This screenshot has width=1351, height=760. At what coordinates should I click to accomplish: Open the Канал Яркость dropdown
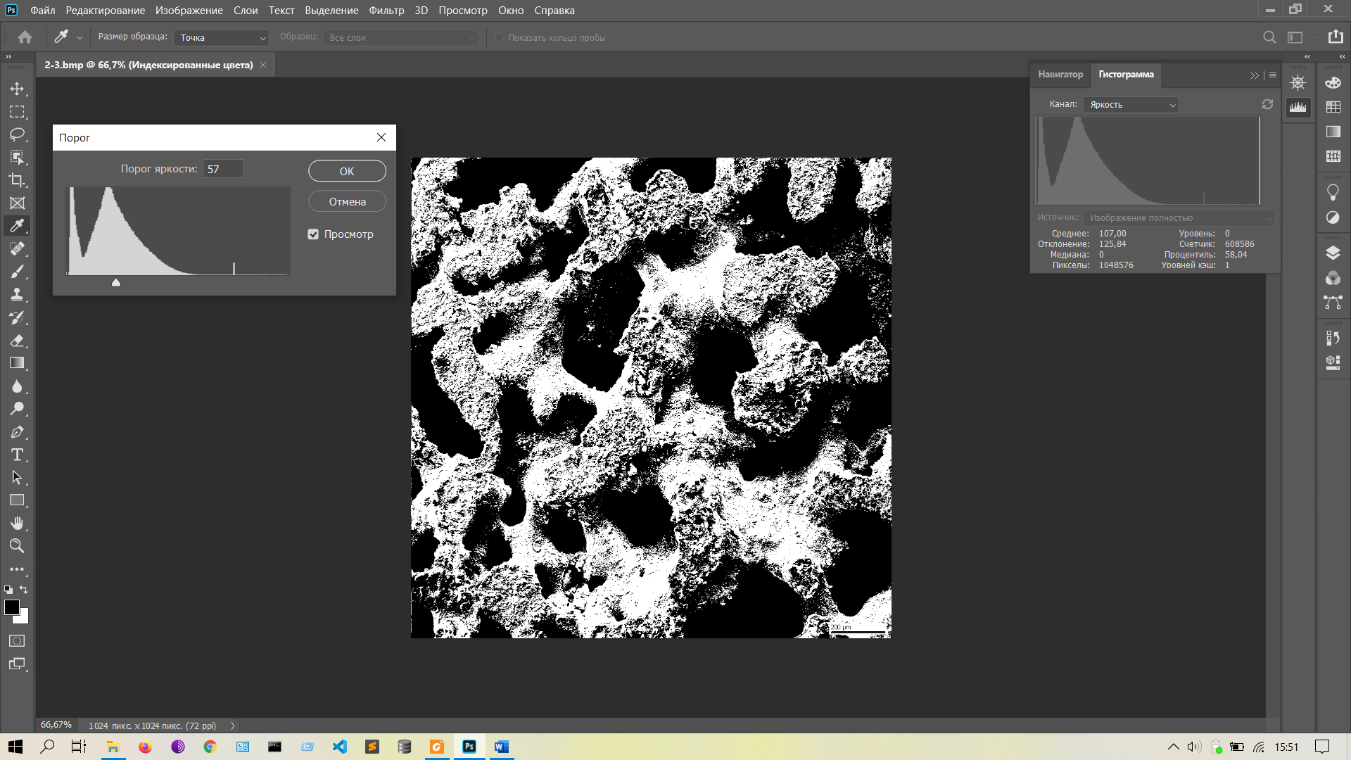pyautogui.click(x=1130, y=105)
